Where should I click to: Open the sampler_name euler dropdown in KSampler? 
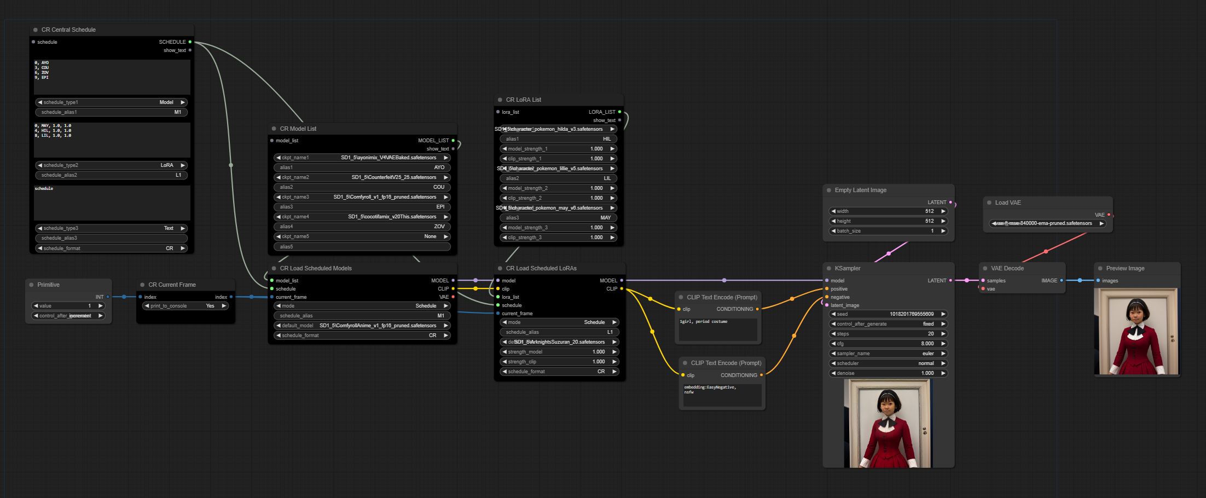click(888, 354)
